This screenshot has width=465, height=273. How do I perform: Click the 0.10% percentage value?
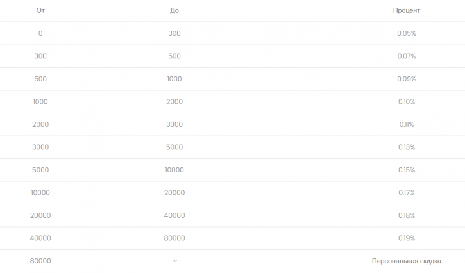(x=407, y=102)
